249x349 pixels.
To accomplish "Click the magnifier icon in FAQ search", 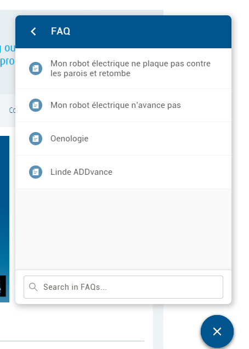I will click(x=33, y=287).
